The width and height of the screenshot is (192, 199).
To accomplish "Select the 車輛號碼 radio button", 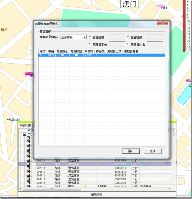I will click(128, 37).
